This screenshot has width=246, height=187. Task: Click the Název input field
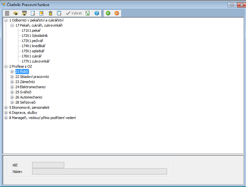point(100,171)
